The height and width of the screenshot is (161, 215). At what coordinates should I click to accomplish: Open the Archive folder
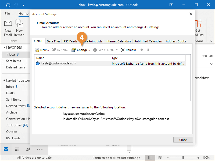pos(12,112)
